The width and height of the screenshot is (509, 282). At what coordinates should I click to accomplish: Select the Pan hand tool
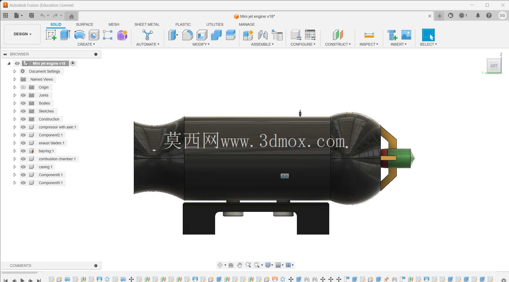point(240,265)
